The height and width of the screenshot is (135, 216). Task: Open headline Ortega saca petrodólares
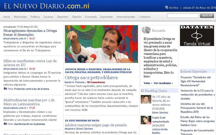91,77
